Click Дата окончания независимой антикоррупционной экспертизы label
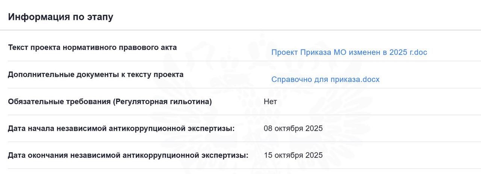The width and height of the screenshot is (481, 174). pos(128,155)
